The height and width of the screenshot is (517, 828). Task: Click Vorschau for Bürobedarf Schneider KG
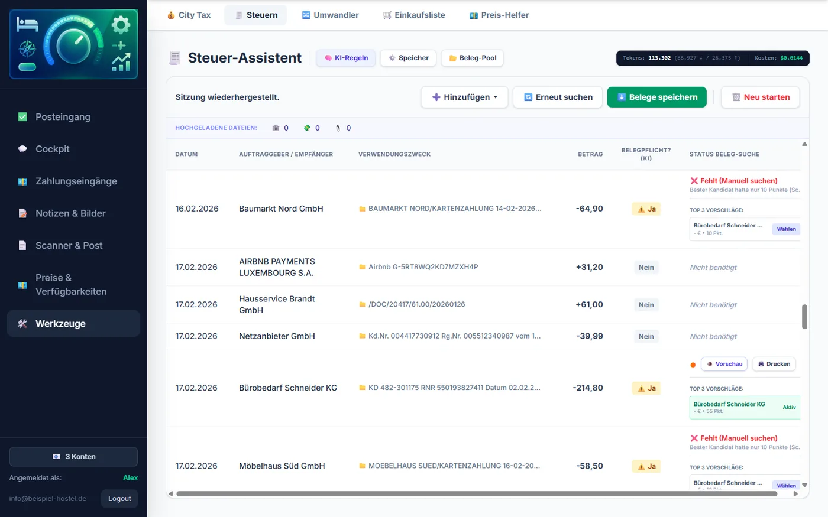[x=724, y=365]
